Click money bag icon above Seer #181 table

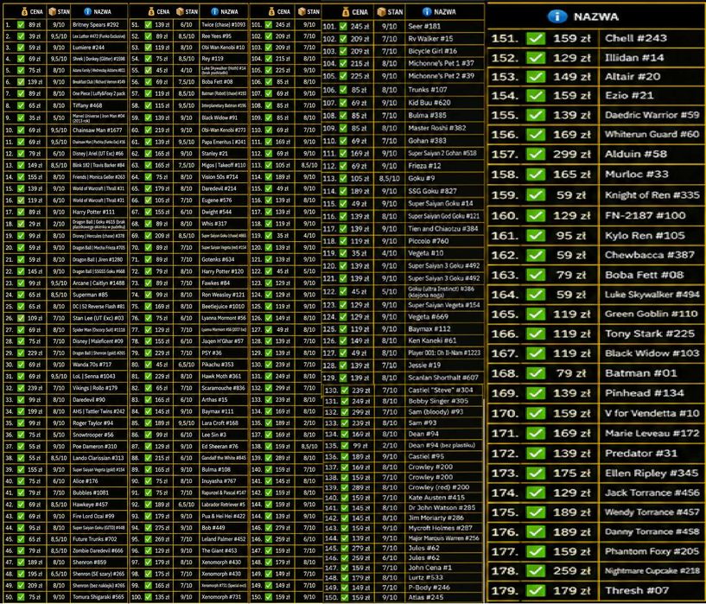point(346,12)
